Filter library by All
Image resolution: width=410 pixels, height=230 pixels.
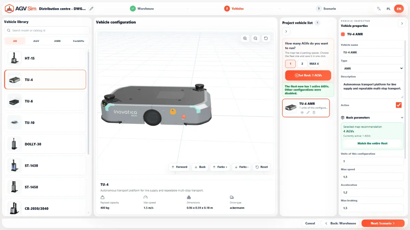(x=15, y=41)
